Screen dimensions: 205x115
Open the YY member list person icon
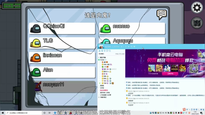(99, 51)
